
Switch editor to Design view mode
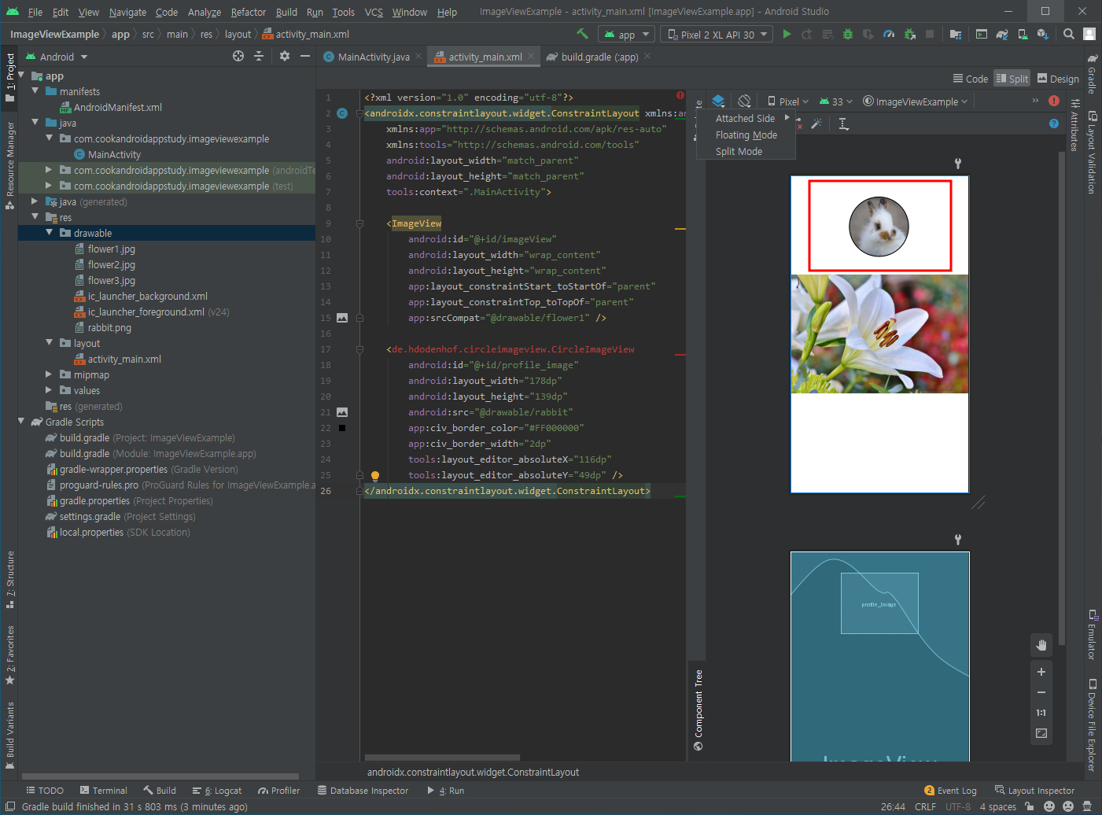click(x=1058, y=79)
